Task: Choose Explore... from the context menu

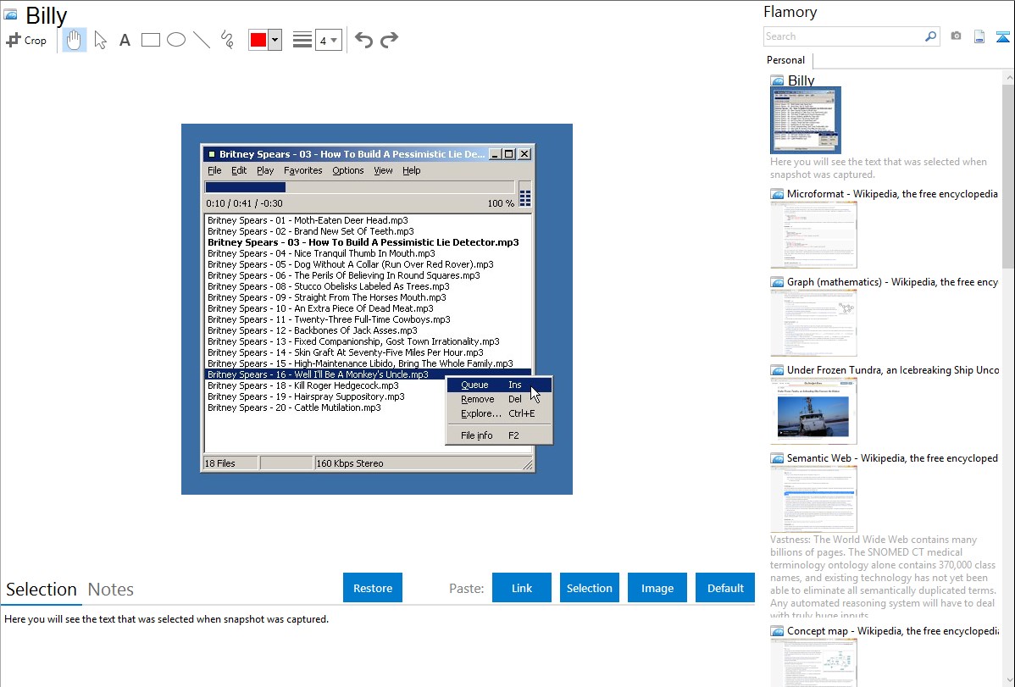Action: pos(499,413)
